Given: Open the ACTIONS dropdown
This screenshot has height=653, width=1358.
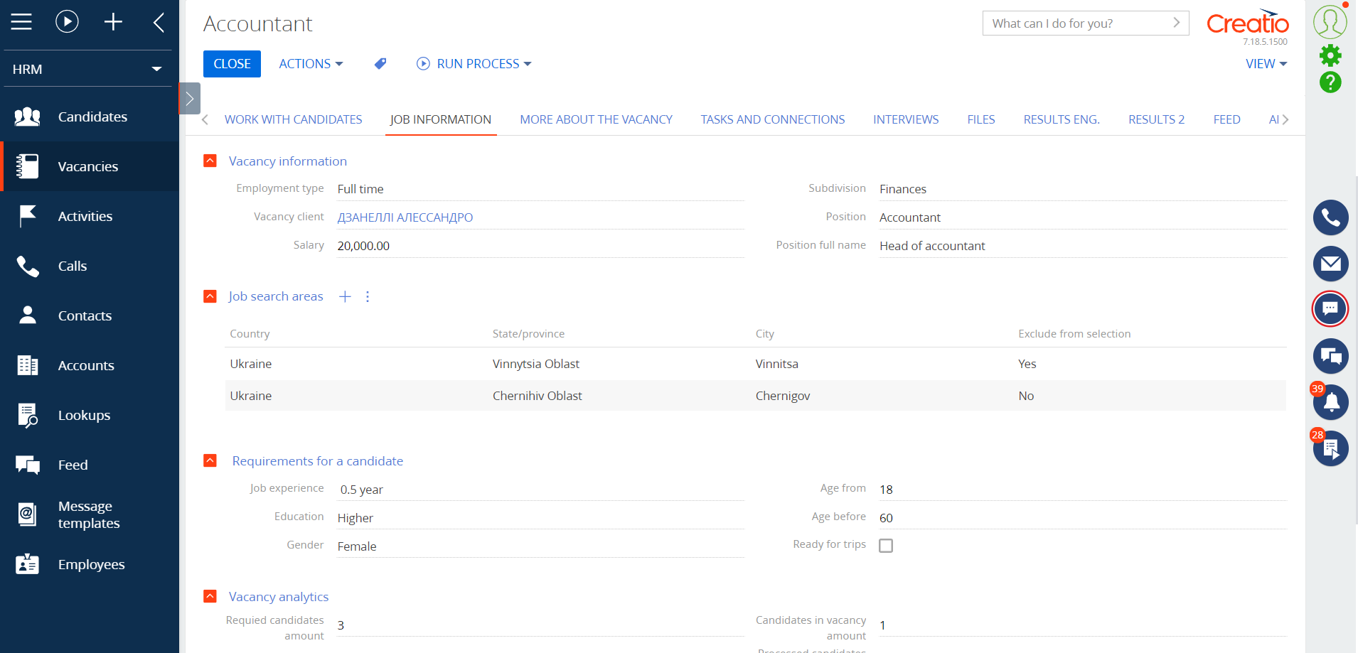Looking at the screenshot, I should click(310, 63).
